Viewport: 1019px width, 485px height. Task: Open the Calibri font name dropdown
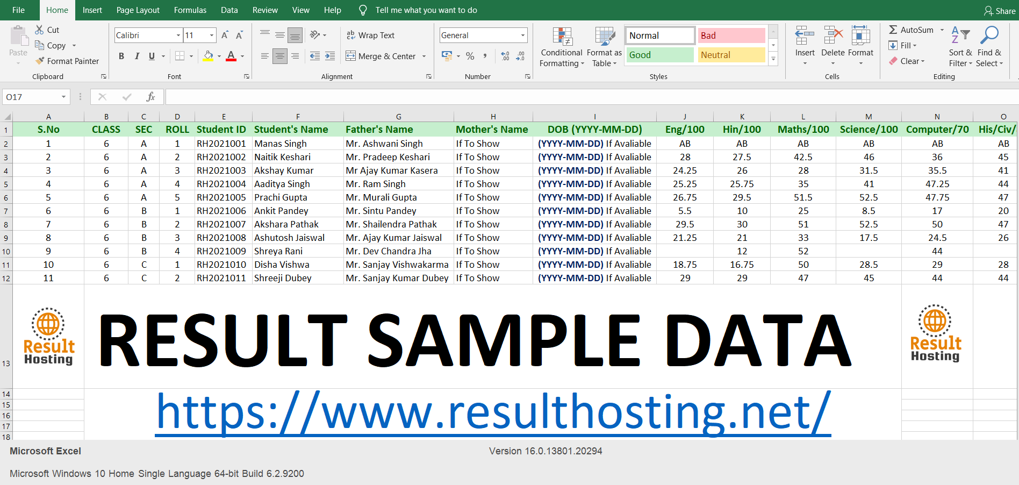point(178,35)
